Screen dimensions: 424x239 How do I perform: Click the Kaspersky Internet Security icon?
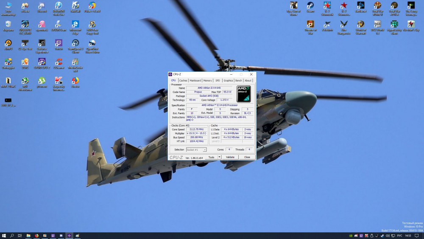pos(59,81)
